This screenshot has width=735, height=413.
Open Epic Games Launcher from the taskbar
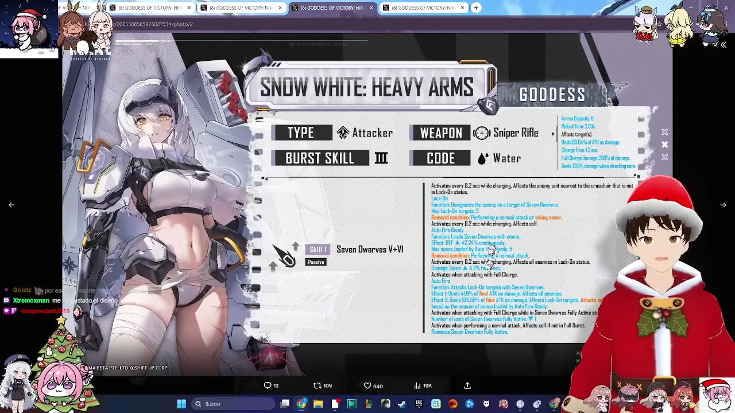(419, 404)
